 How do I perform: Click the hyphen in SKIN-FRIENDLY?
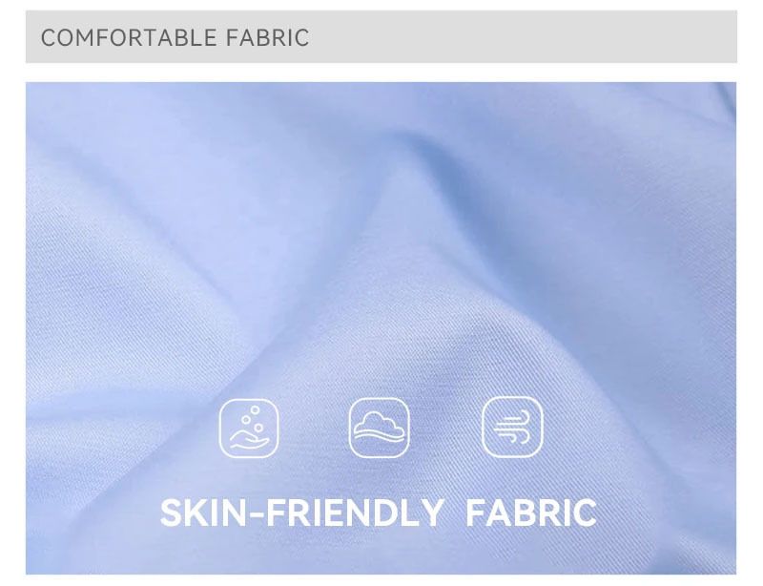(x=257, y=513)
